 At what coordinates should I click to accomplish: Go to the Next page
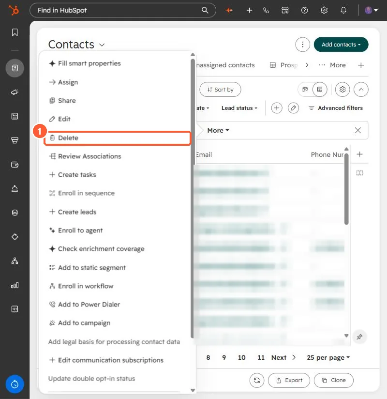[x=283, y=357]
